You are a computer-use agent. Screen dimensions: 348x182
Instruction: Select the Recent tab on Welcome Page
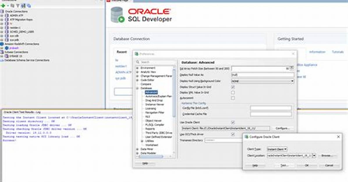(x=122, y=52)
